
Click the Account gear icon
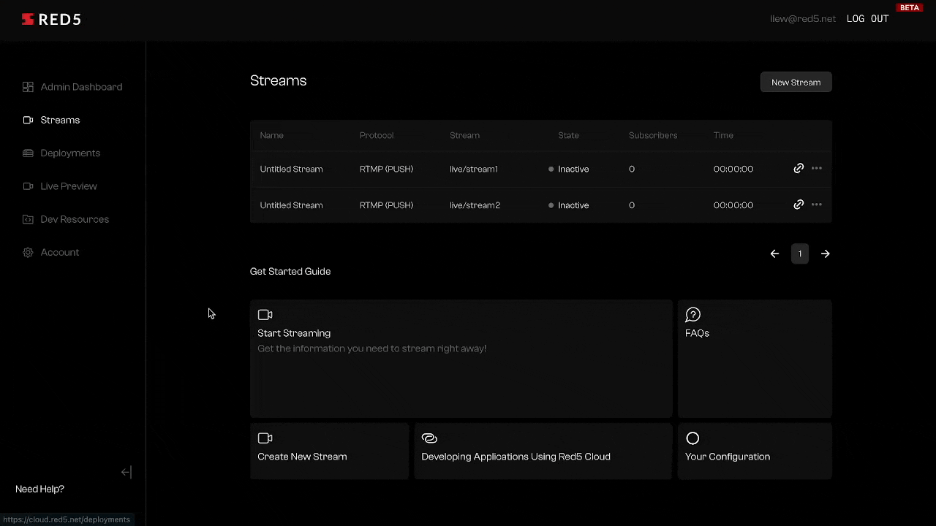tap(28, 252)
